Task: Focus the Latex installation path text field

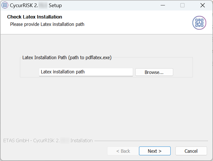Action: 86,72
